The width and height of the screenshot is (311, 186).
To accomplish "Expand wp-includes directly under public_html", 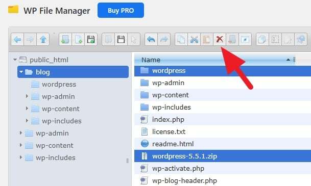I will (21, 157).
